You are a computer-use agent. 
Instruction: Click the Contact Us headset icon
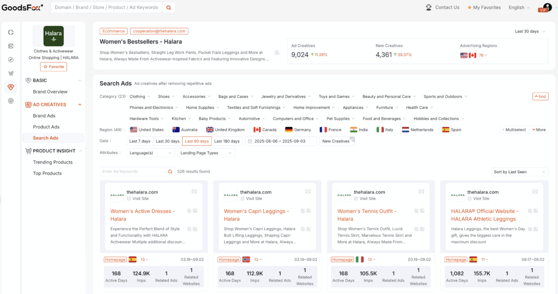[429, 8]
